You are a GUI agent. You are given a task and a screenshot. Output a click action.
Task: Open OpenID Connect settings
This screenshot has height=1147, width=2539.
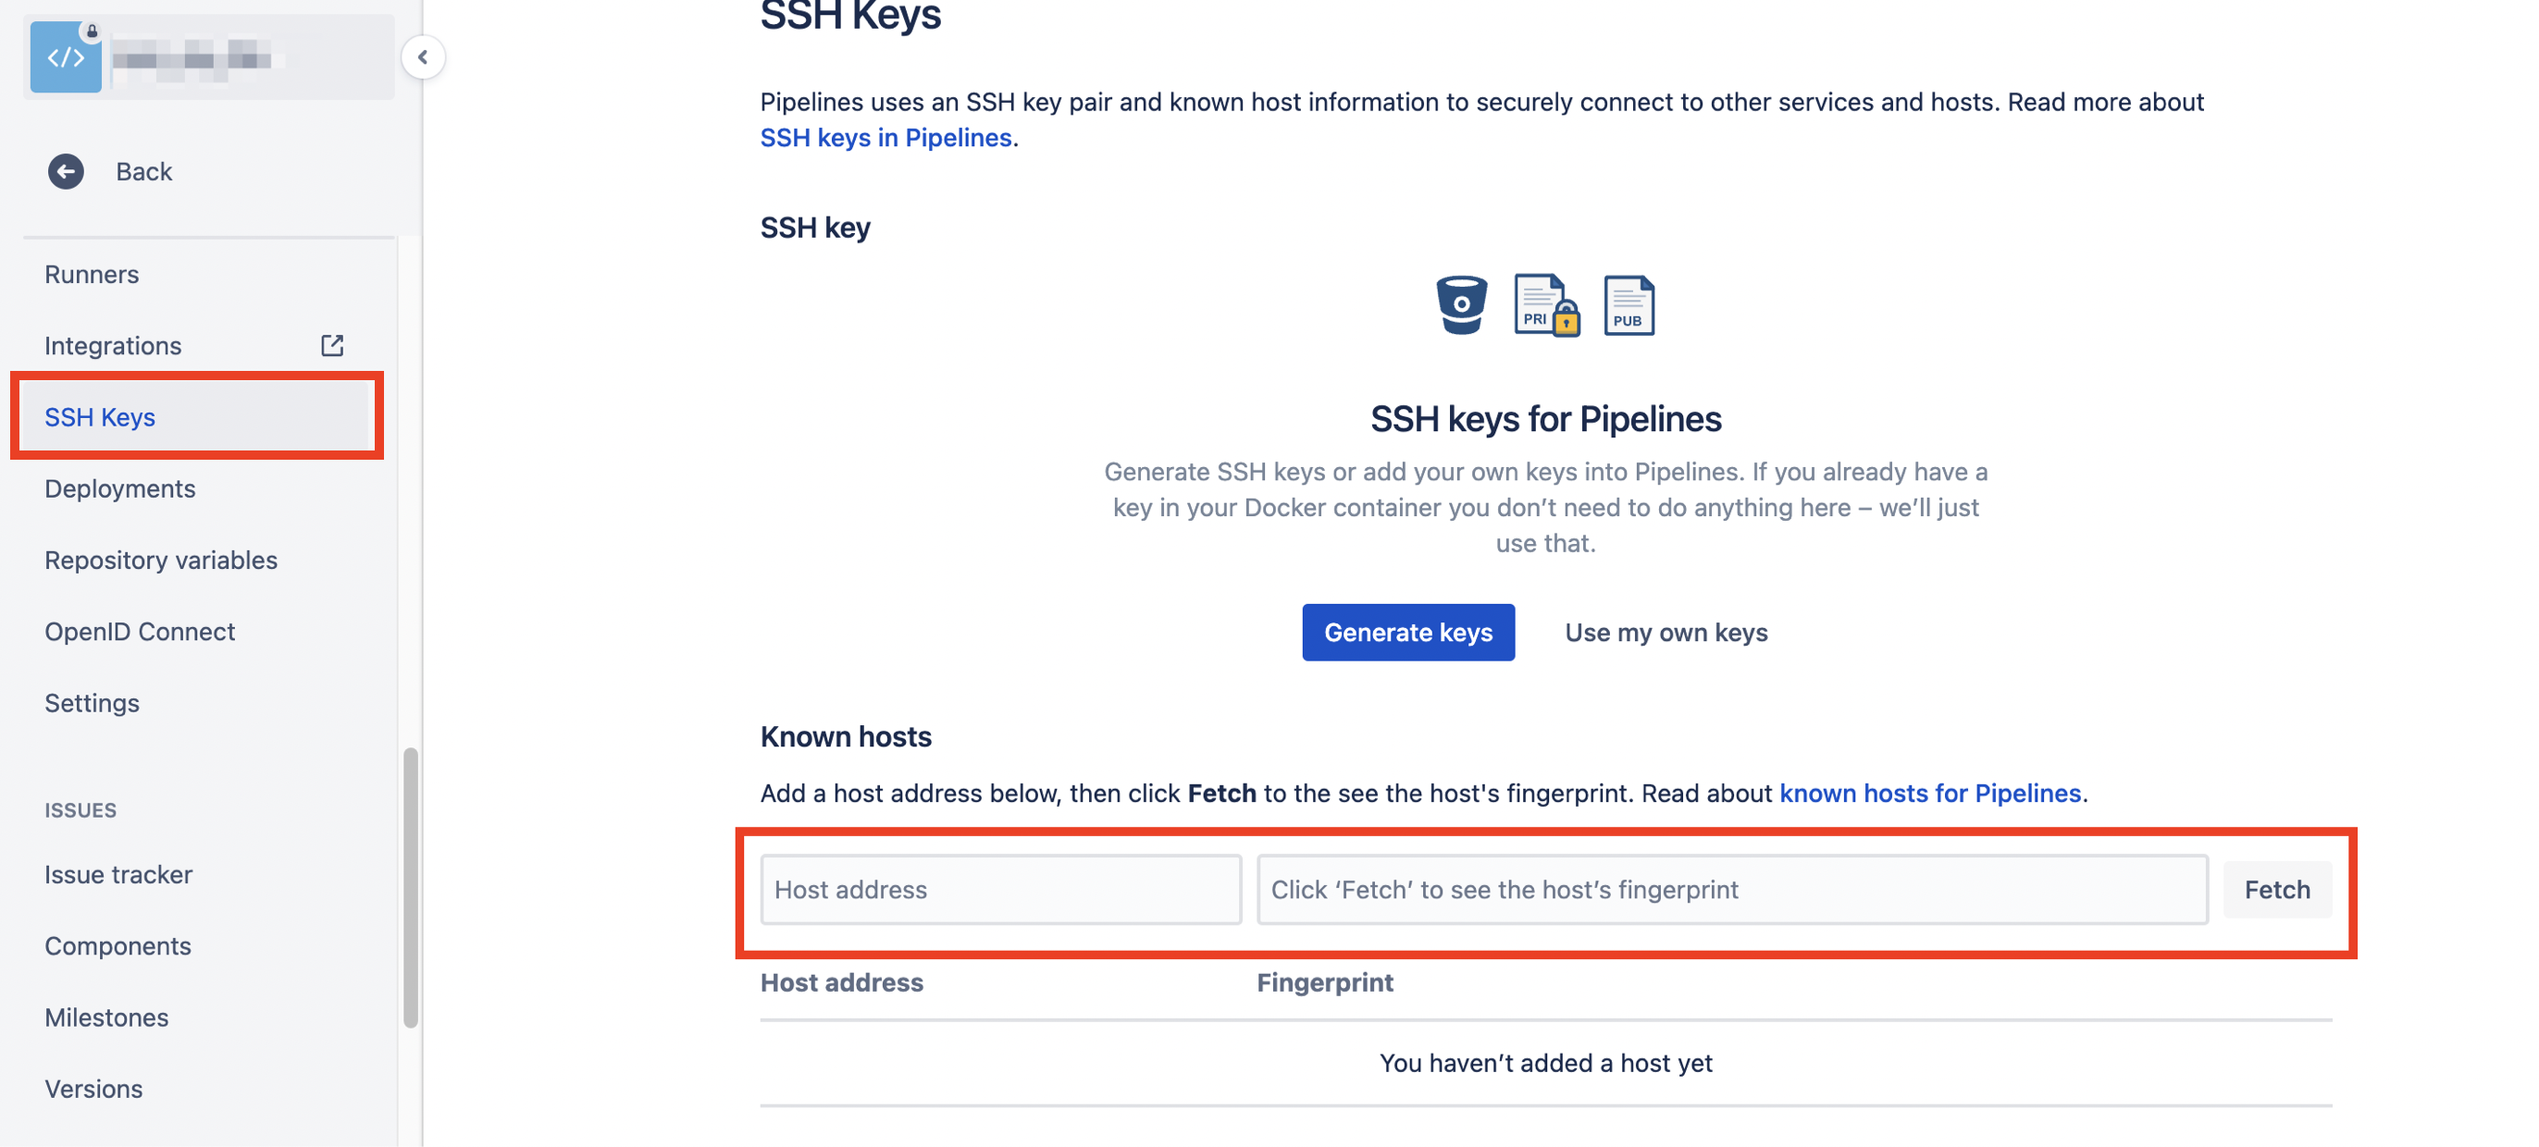tap(139, 631)
